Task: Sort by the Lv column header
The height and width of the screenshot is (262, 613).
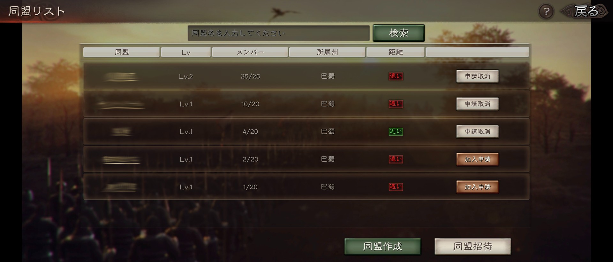Action: (186, 52)
